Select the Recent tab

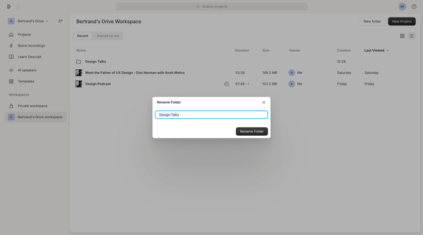(x=82, y=36)
